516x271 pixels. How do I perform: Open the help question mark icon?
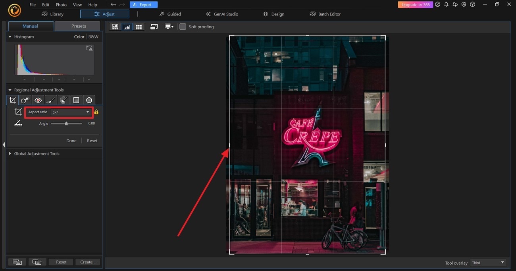tap(472, 4)
